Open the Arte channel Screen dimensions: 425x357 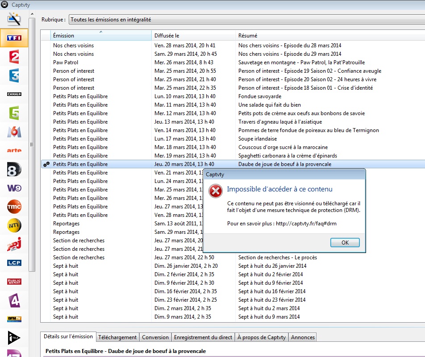click(x=14, y=150)
